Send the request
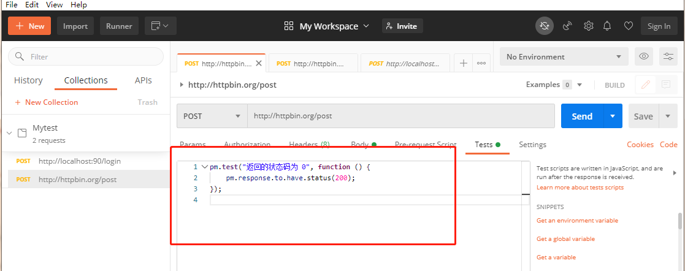685x271 pixels. [x=583, y=116]
